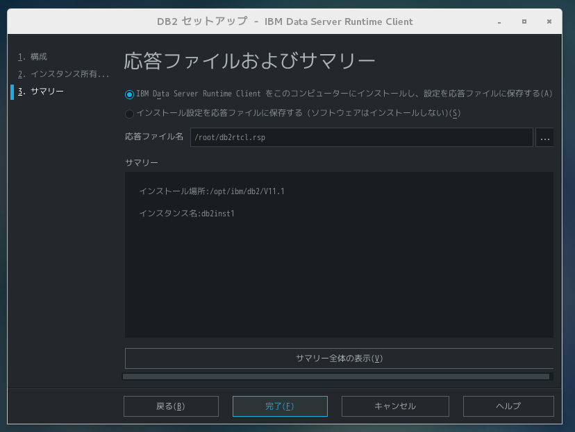This screenshot has width=575, height=432.
Task: Enable install-and-save-response-file radio option
Action: tap(129, 94)
